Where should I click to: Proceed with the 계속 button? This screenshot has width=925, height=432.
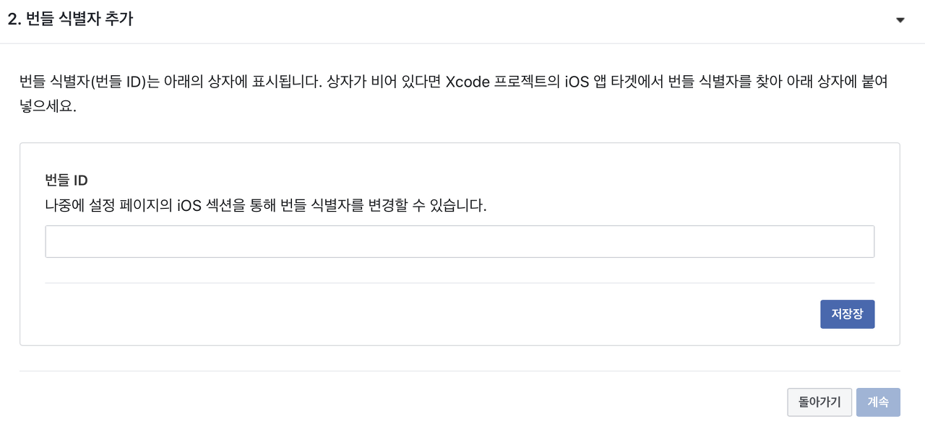coord(878,402)
